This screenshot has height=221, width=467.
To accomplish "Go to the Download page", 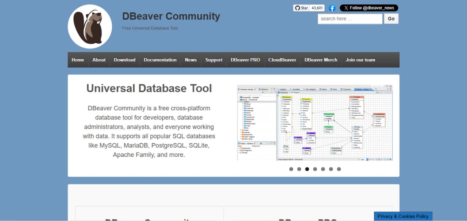I will [x=124, y=60].
